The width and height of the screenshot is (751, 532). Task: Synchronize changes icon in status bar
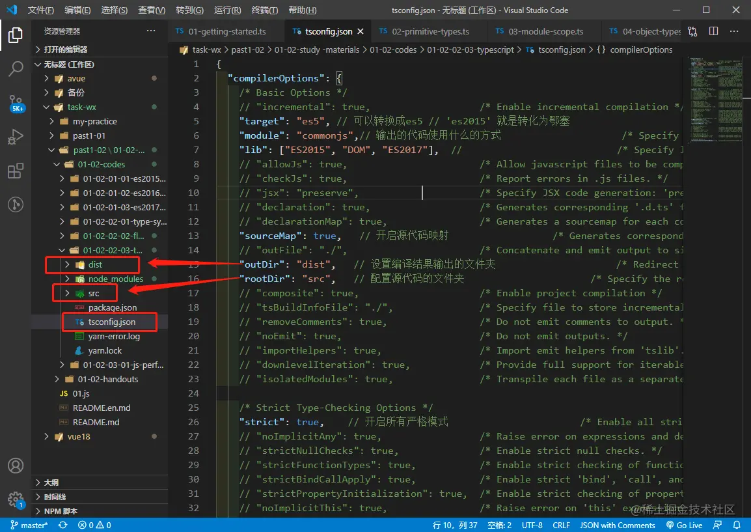click(62, 525)
